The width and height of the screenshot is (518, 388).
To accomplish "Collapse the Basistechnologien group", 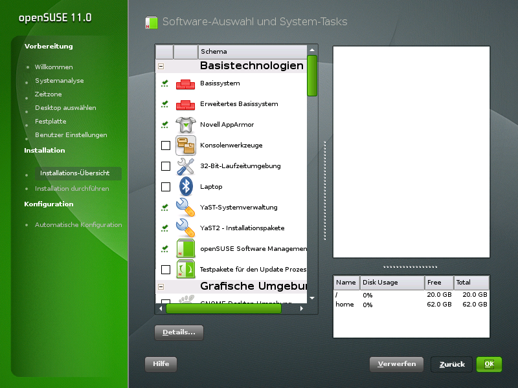I will click(161, 67).
